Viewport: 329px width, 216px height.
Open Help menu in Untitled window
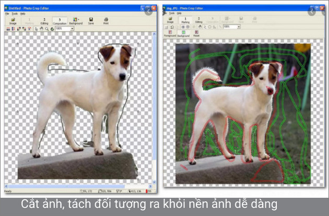click(22, 14)
